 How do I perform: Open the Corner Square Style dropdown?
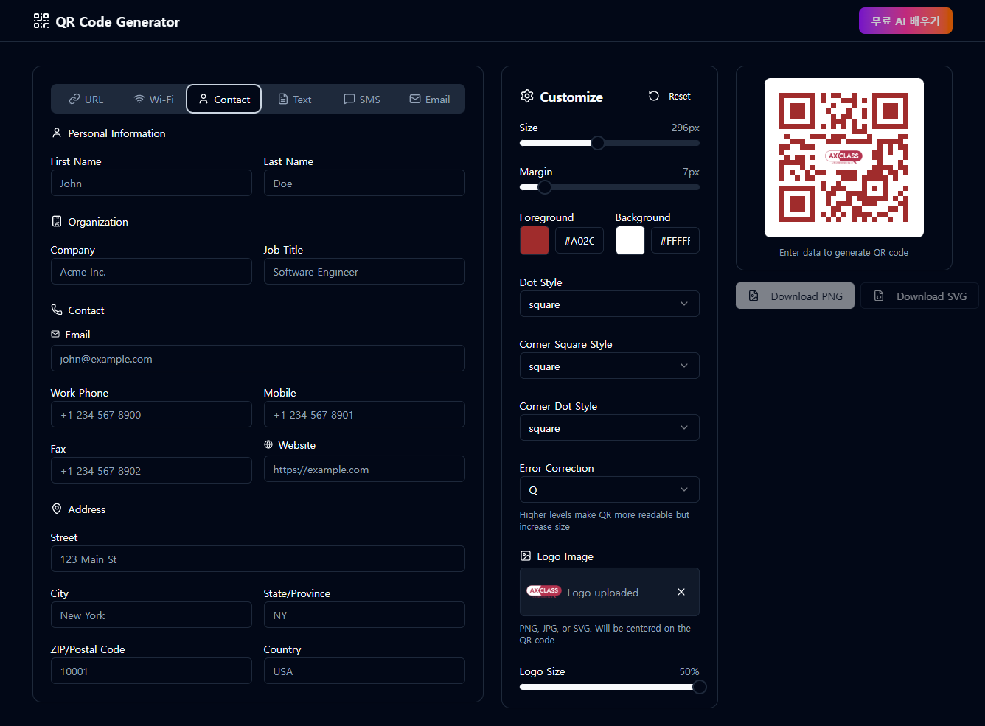coord(609,366)
